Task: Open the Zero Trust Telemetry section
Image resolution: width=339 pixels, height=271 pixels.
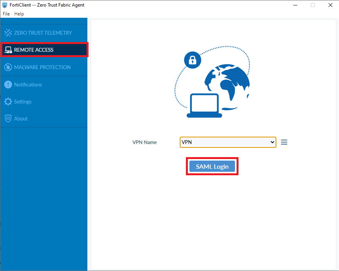Action: click(44, 33)
